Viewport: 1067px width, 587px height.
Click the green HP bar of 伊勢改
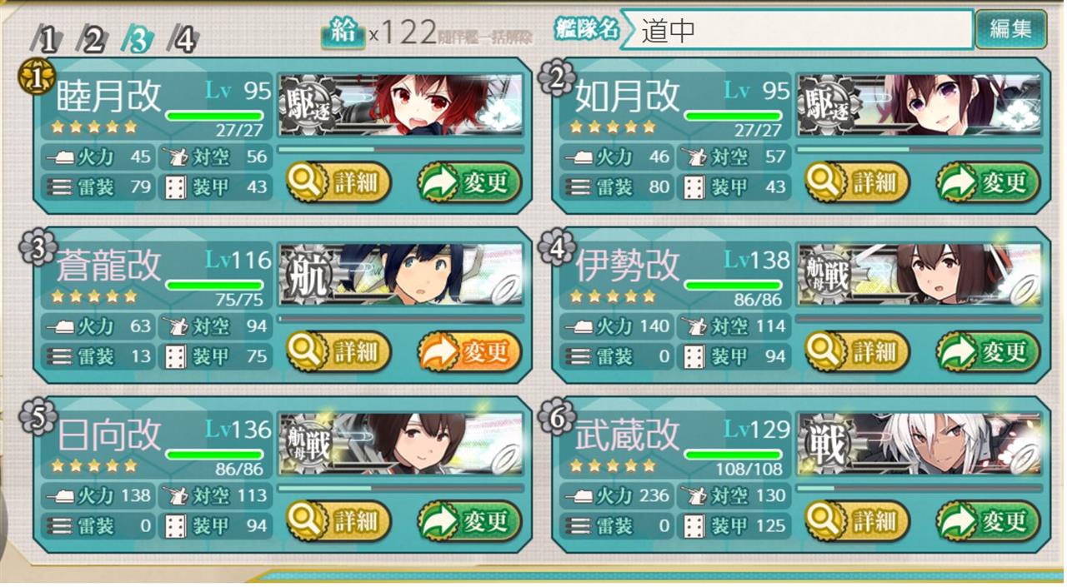coord(734,286)
